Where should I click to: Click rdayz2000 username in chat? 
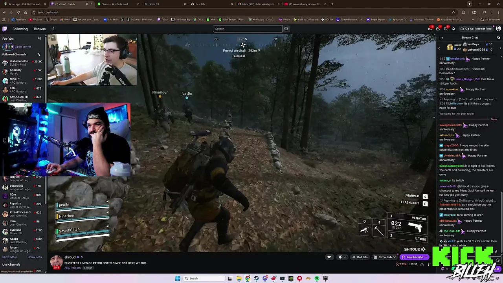point(451,145)
